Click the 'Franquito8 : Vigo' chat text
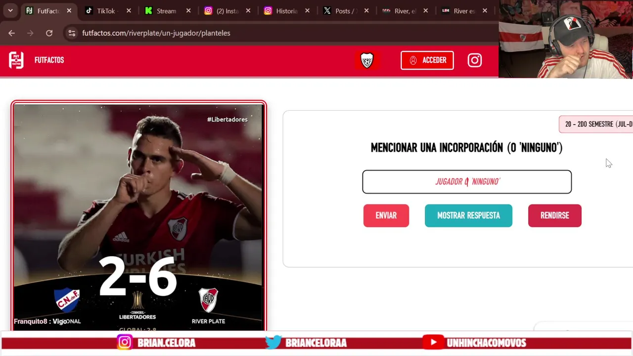This screenshot has width=633, height=356. pos(40,321)
